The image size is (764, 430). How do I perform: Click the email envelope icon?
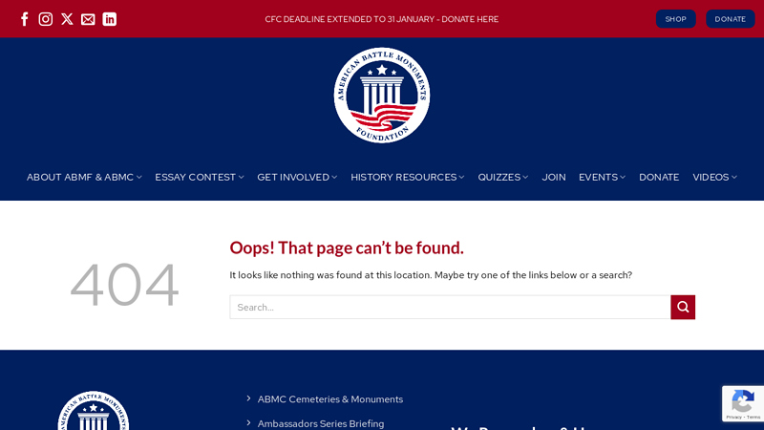(x=88, y=19)
